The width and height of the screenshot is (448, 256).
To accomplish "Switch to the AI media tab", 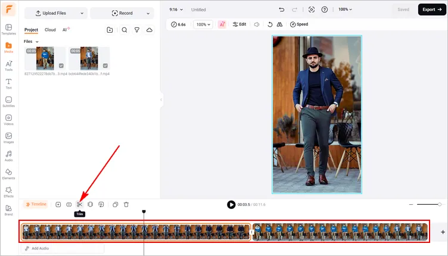I will (66, 30).
